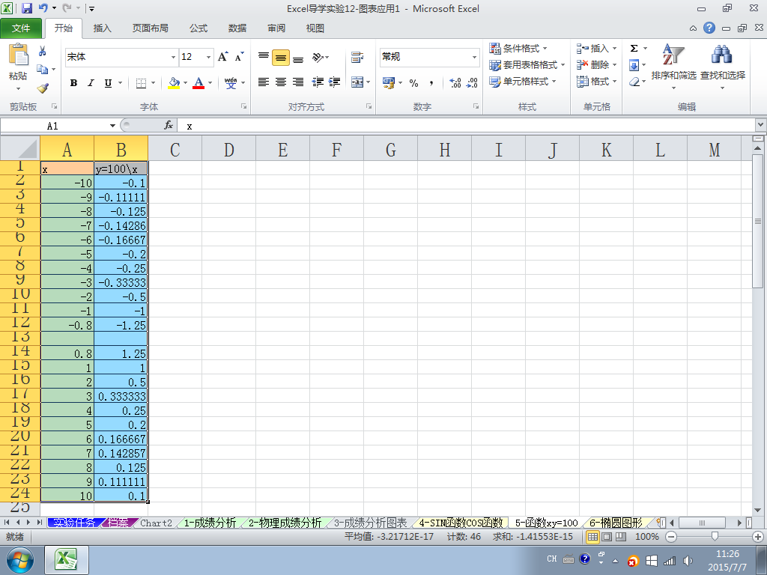Click the cell borders icon
Image resolution: width=767 pixels, height=575 pixels.
(x=141, y=82)
